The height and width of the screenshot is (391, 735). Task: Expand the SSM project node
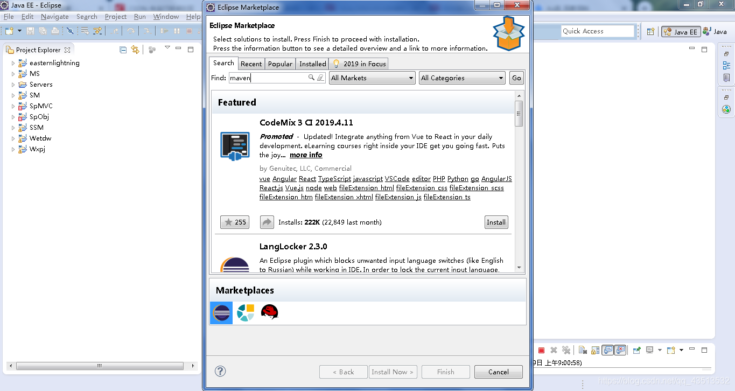point(13,128)
